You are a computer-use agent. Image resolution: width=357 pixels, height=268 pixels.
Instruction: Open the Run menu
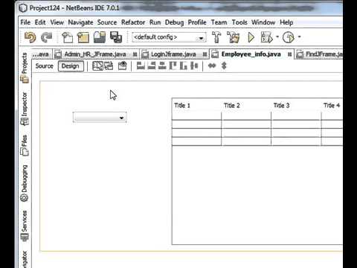[x=155, y=22]
